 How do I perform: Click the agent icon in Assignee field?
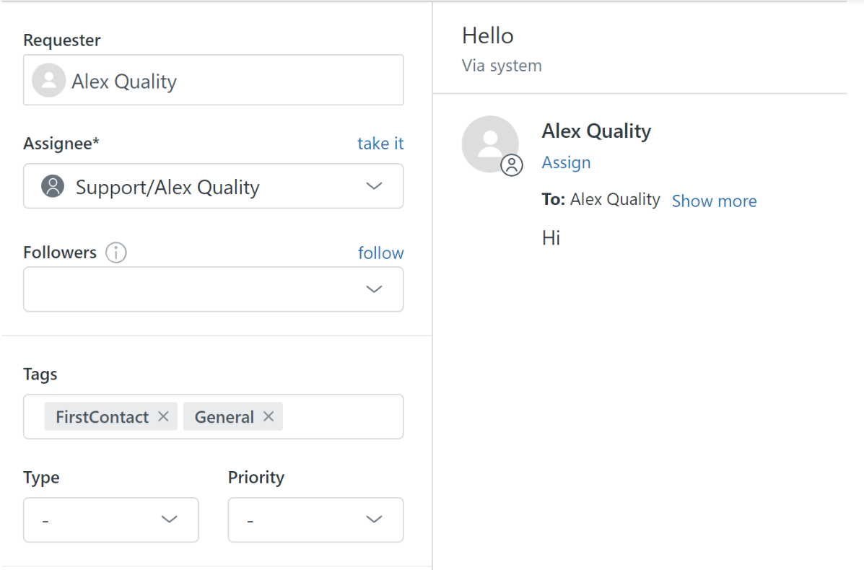pyautogui.click(x=53, y=186)
